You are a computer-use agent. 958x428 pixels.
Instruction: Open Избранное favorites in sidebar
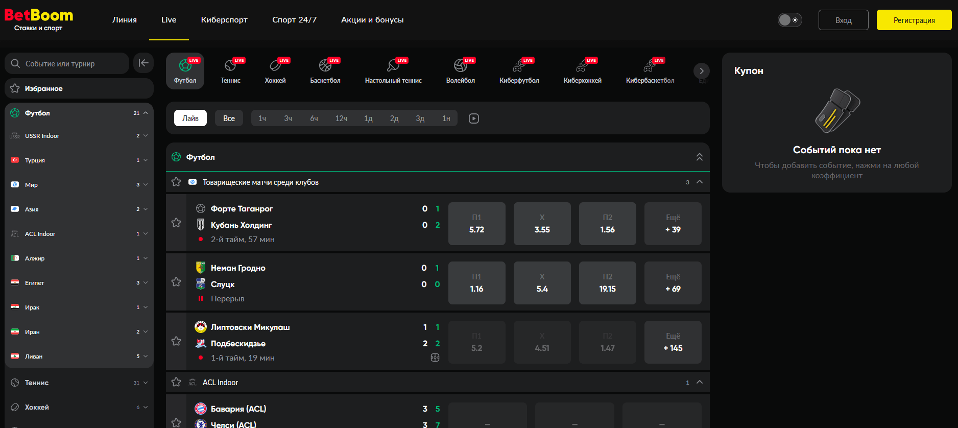coord(79,88)
